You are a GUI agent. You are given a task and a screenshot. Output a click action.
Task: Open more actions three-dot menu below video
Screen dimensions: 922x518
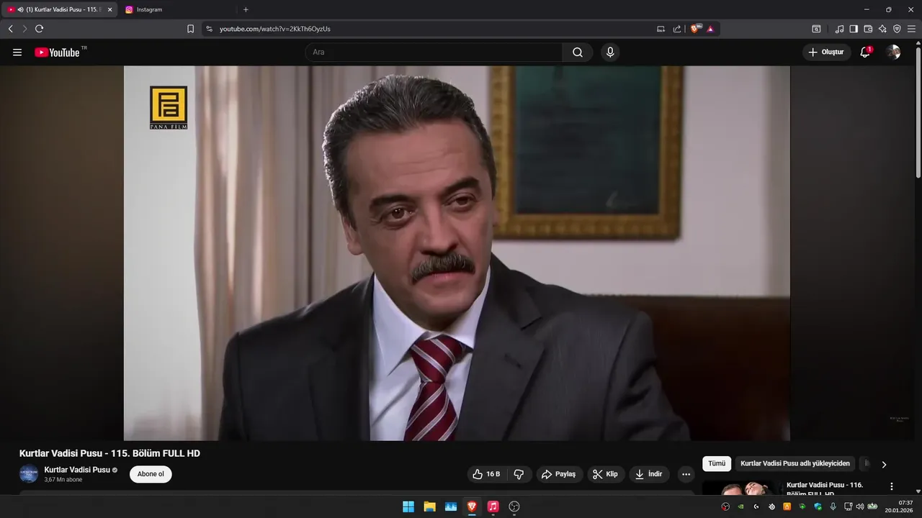tap(686, 474)
